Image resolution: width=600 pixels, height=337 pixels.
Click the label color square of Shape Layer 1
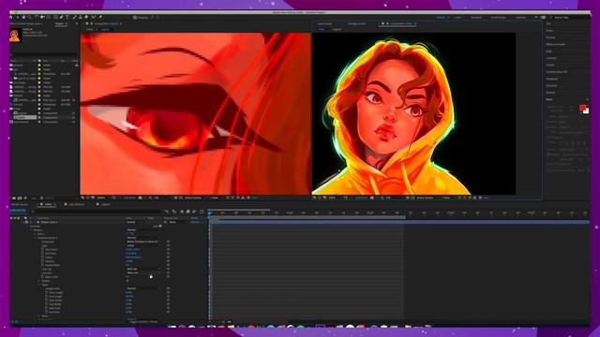pos(26,222)
